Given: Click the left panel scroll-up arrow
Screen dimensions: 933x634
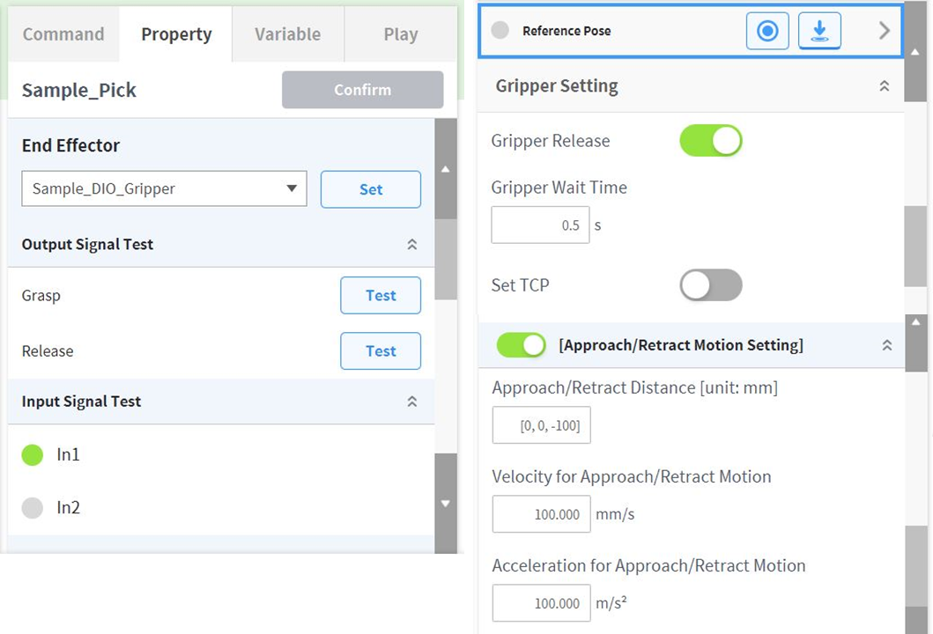Looking at the screenshot, I should point(445,169).
